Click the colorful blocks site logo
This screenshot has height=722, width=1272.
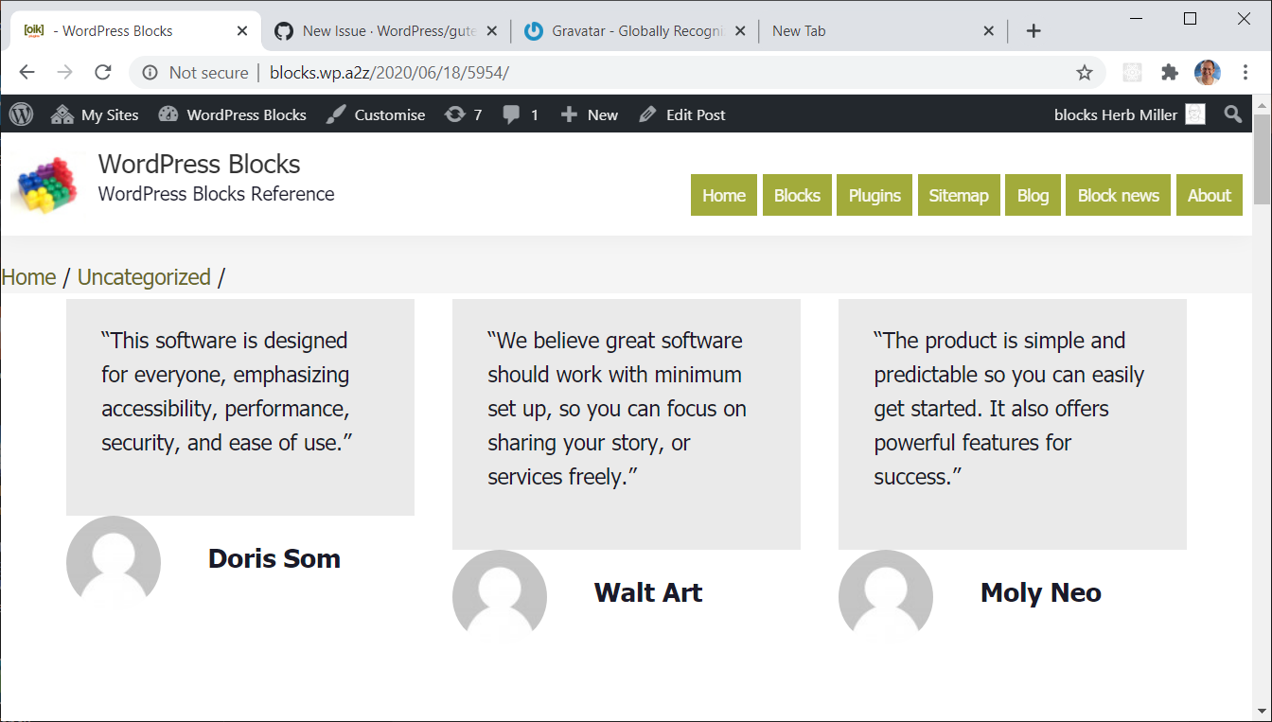(x=45, y=183)
